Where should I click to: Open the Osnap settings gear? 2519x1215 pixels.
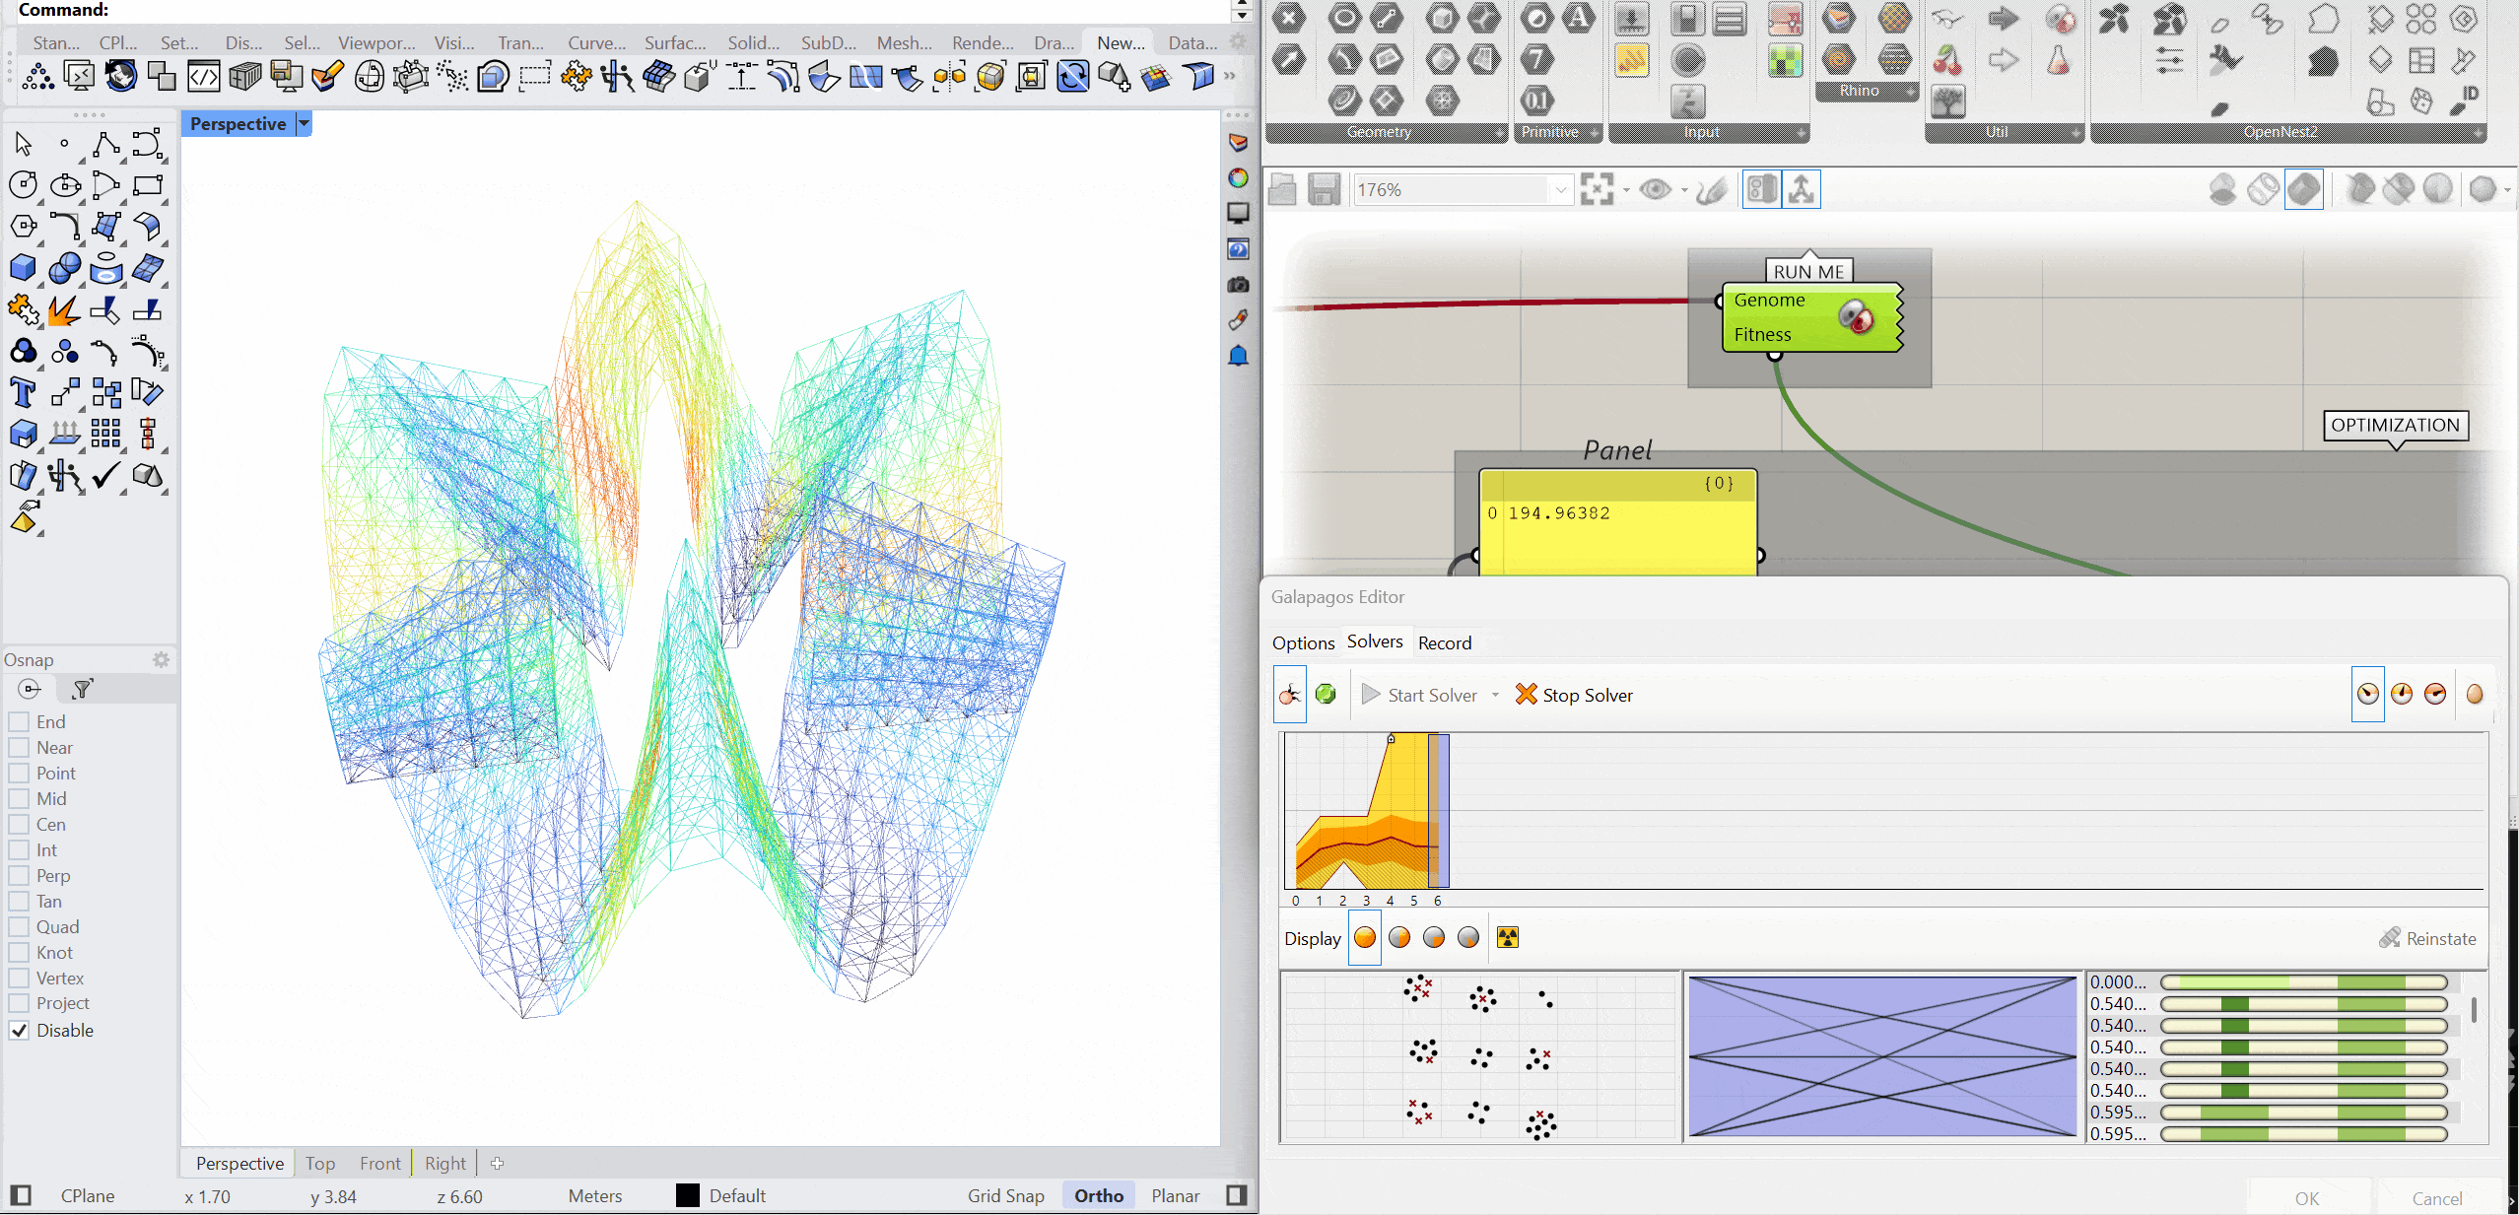(x=161, y=659)
